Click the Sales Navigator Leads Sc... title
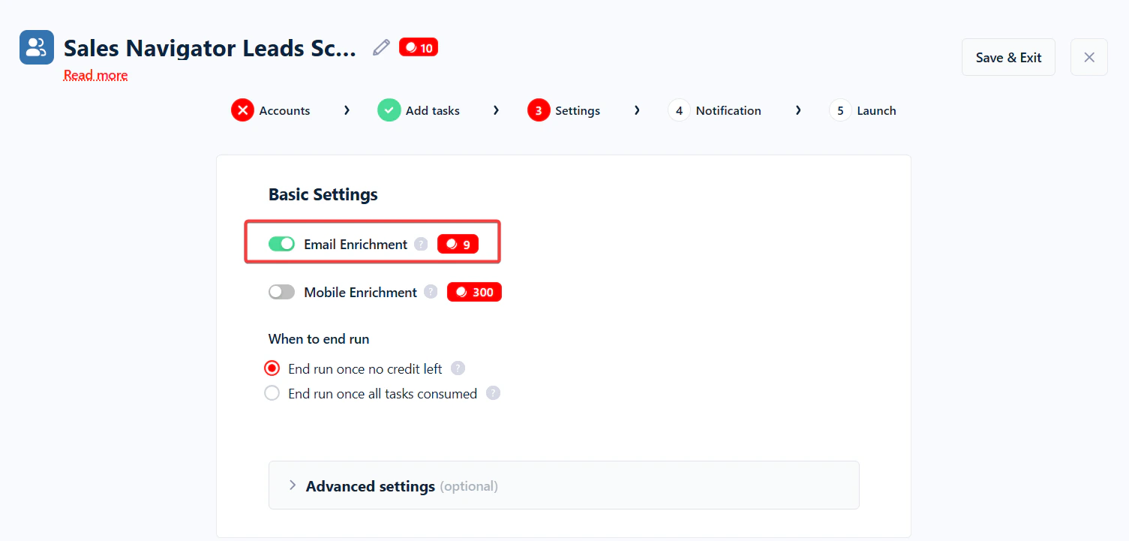 pos(210,48)
